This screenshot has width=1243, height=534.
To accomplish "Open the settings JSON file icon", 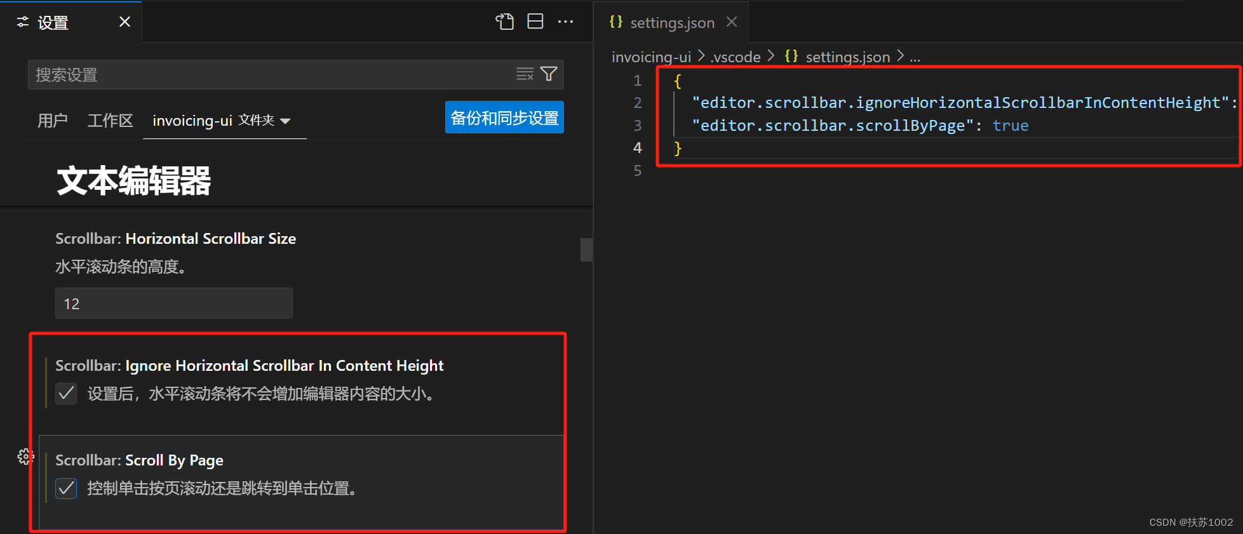I will (x=504, y=22).
